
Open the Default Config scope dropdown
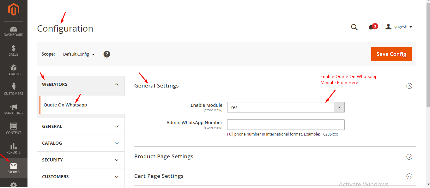79,54
